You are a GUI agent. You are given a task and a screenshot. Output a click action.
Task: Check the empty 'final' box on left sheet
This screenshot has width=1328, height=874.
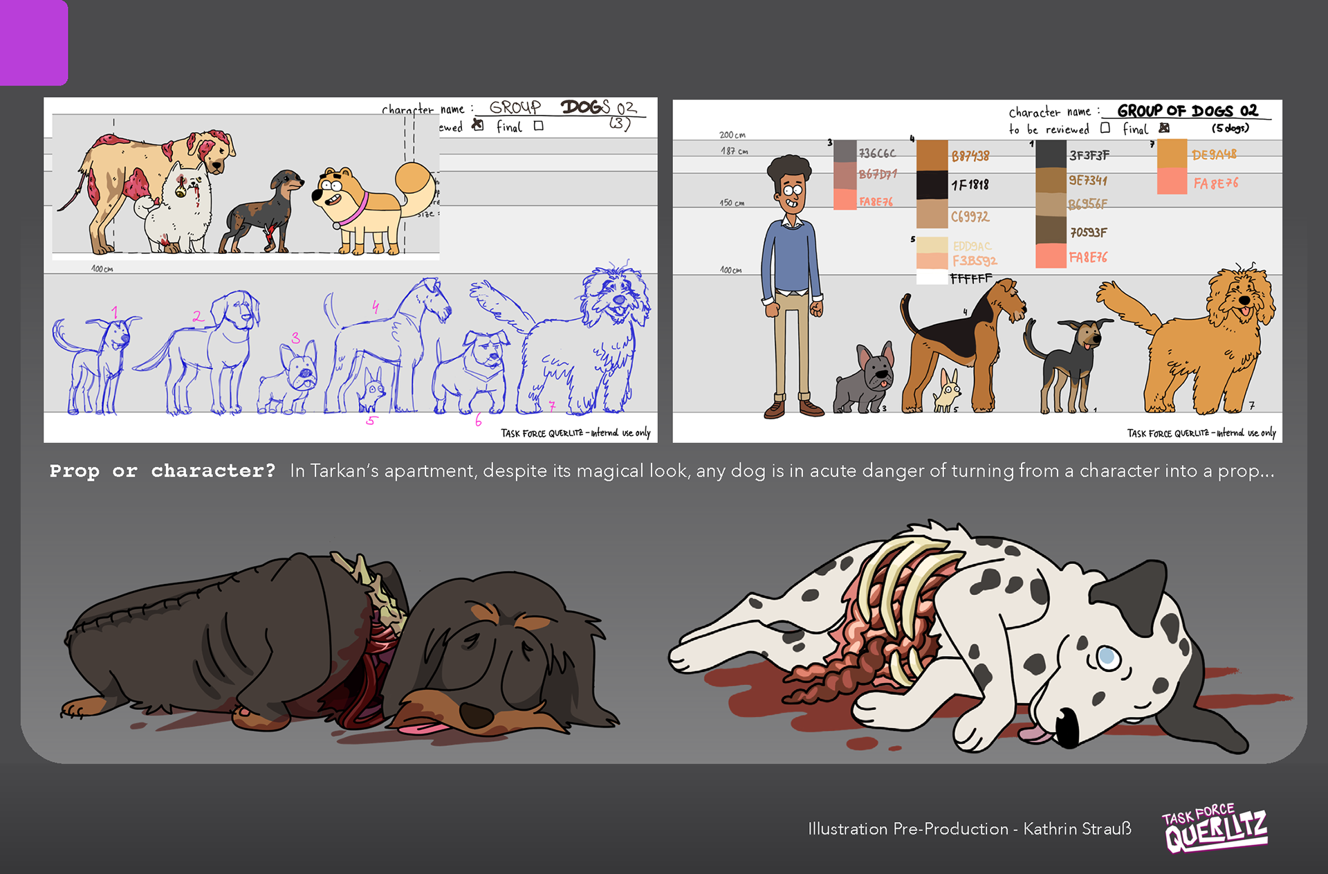(x=539, y=126)
